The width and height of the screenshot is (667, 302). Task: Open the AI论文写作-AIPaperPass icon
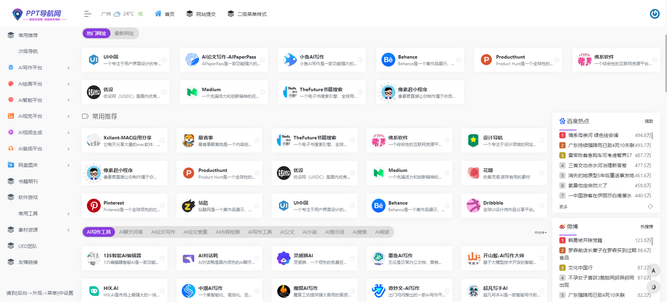click(x=192, y=60)
